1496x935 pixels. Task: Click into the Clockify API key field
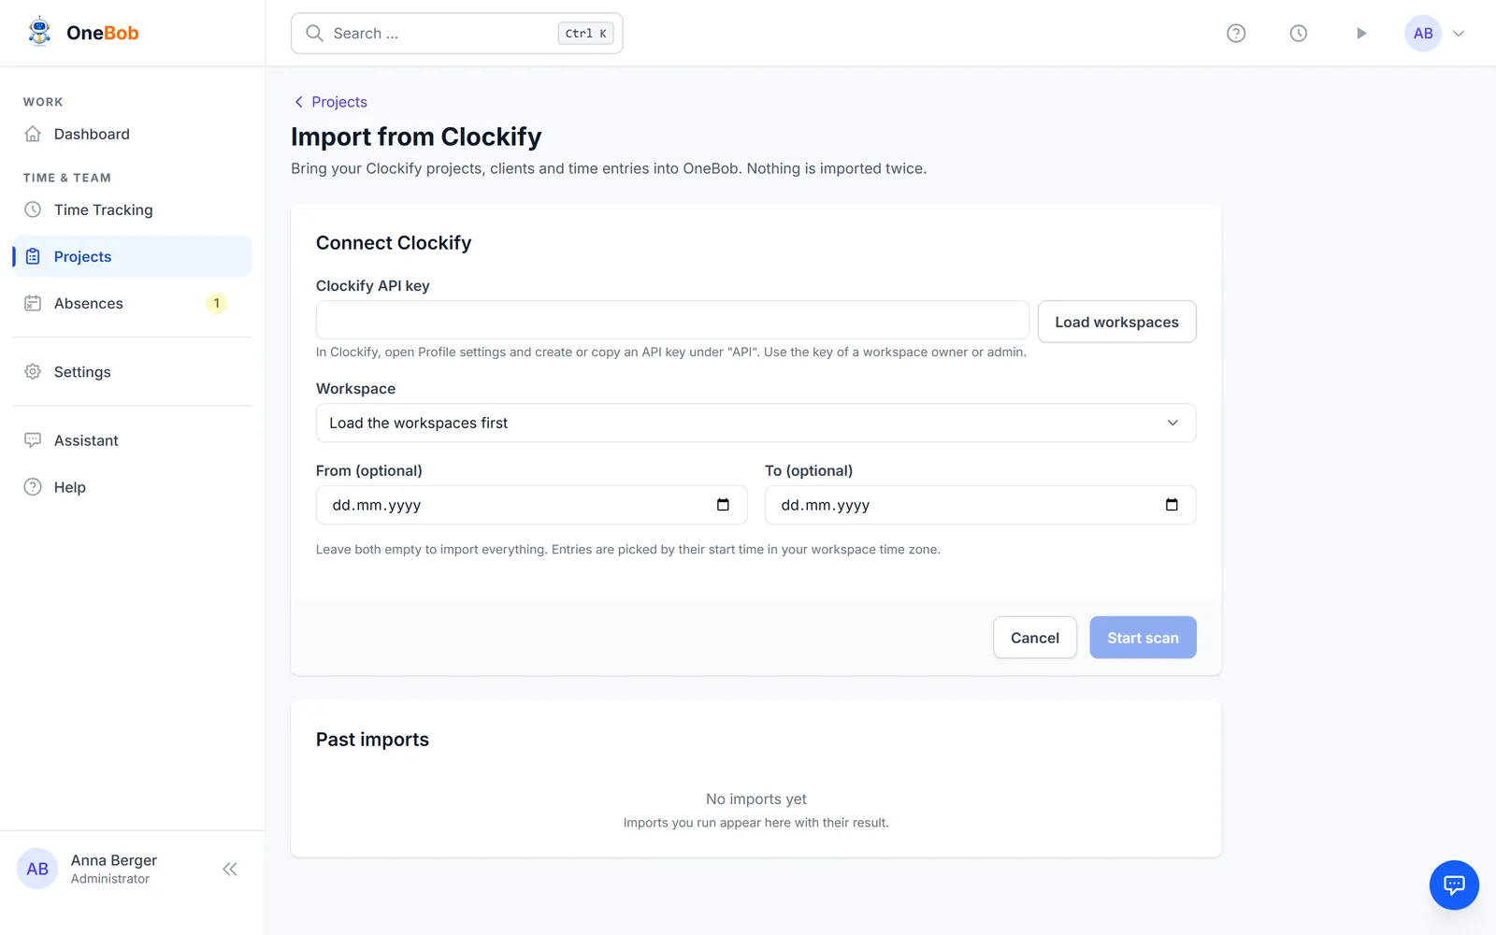(672, 320)
